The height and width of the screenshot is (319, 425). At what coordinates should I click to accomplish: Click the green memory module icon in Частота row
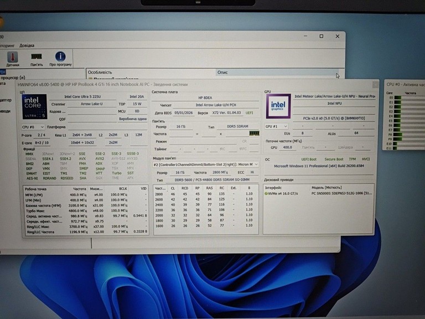point(254,133)
